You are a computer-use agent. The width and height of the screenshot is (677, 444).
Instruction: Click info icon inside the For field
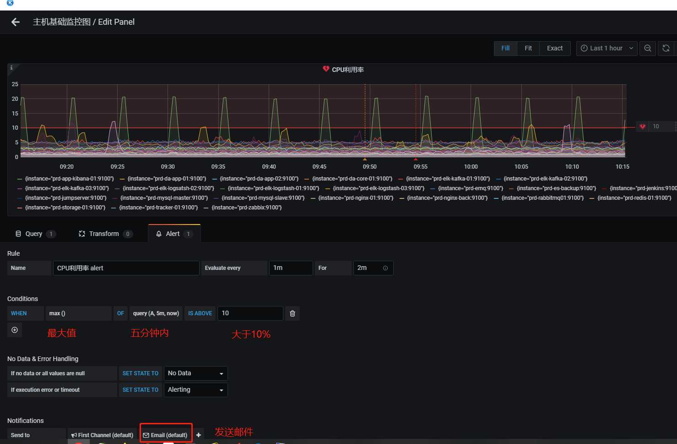pos(385,268)
